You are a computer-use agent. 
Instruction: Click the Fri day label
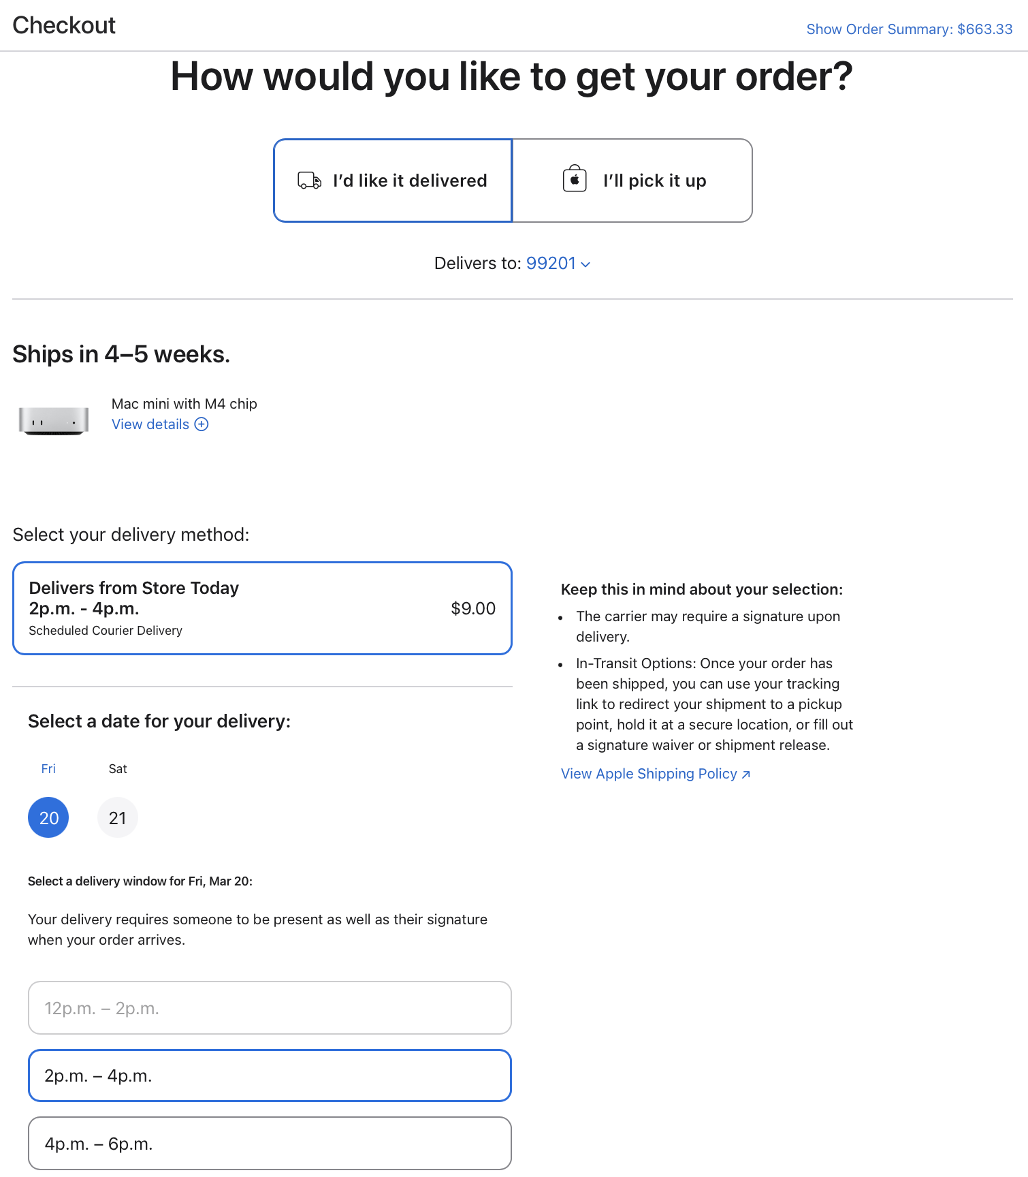tap(48, 769)
